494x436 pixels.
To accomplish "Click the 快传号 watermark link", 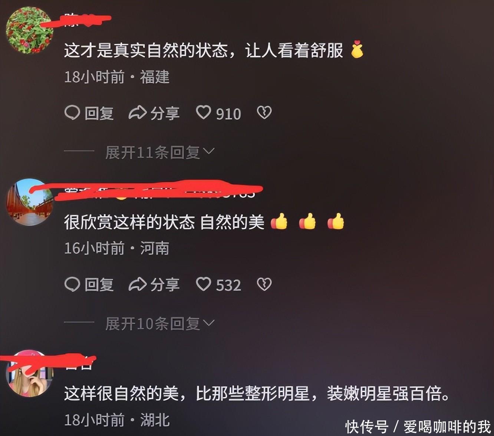I will pos(367,426).
